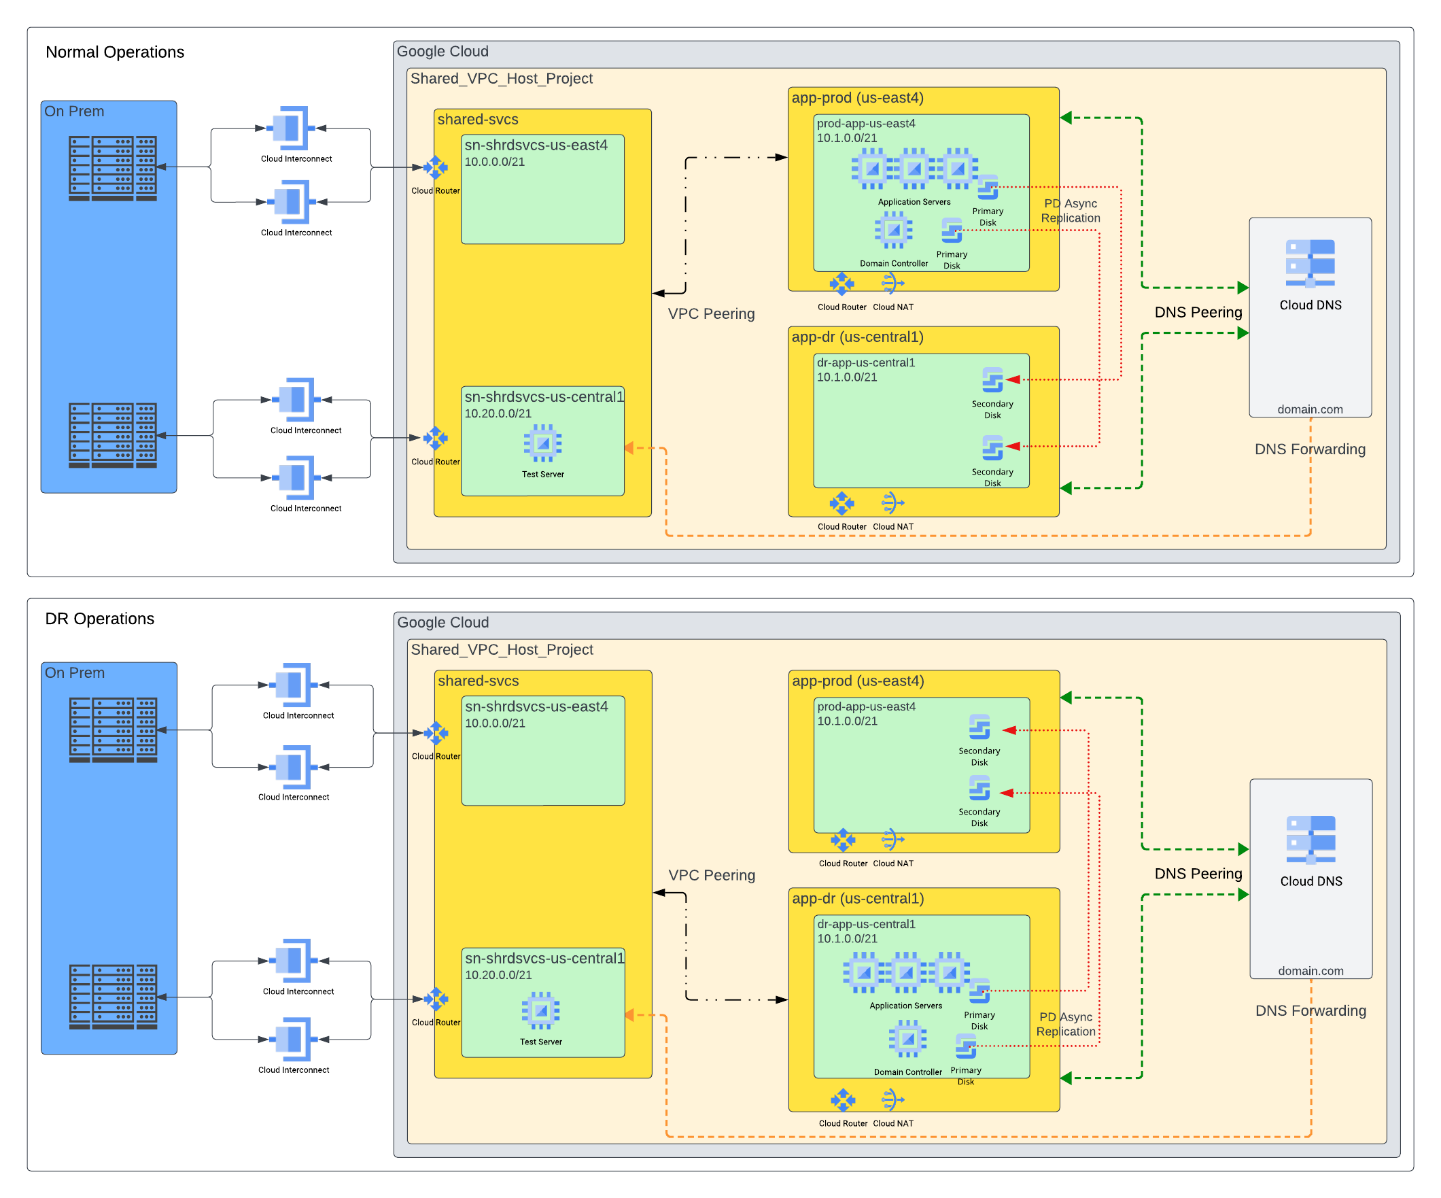This screenshot has width=1441, height=1198.
Task: Click Cloud Router icon under DR Operations app-prod
Action: 843,840
